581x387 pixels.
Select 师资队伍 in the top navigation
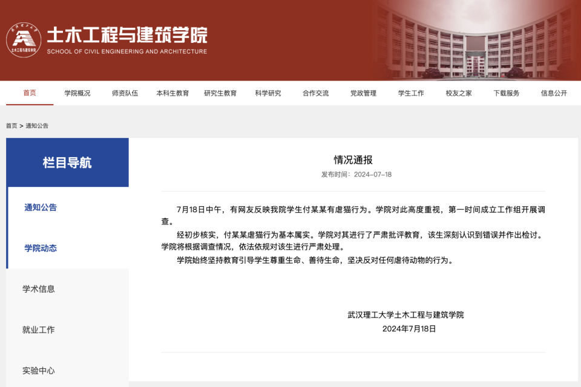click(x=125, y=93)
